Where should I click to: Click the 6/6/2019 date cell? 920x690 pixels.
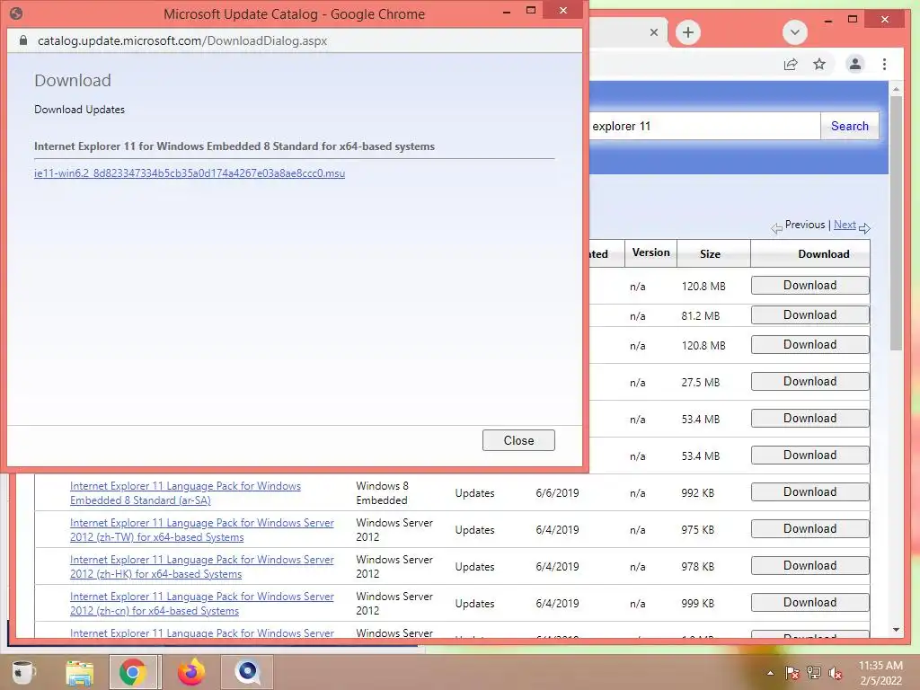point(557,493)
